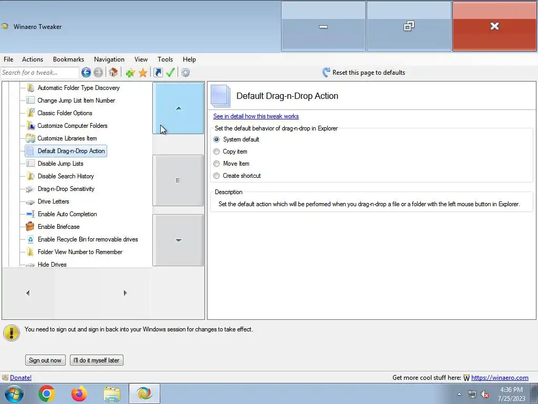Click the Classic Folder Options icon
The width and height of the screenshot is (538, 404).
[30, 113]
